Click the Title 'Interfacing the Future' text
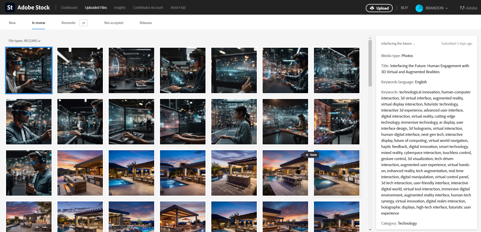481x232 pixels. [x=425, y=69]
